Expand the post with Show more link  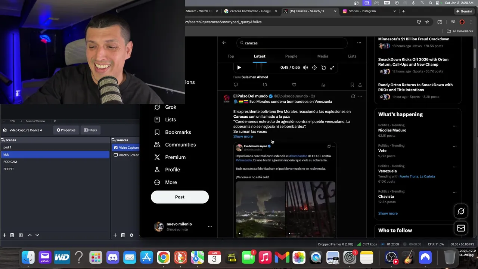click(x=243, y=136)
